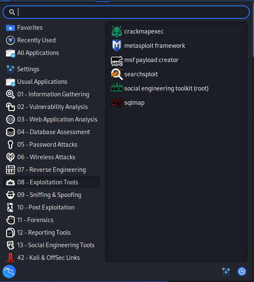Select Usual Applications category label
The height and width of the screenshot is (282, 254).
pyautogui.click(x=42, y=82)
